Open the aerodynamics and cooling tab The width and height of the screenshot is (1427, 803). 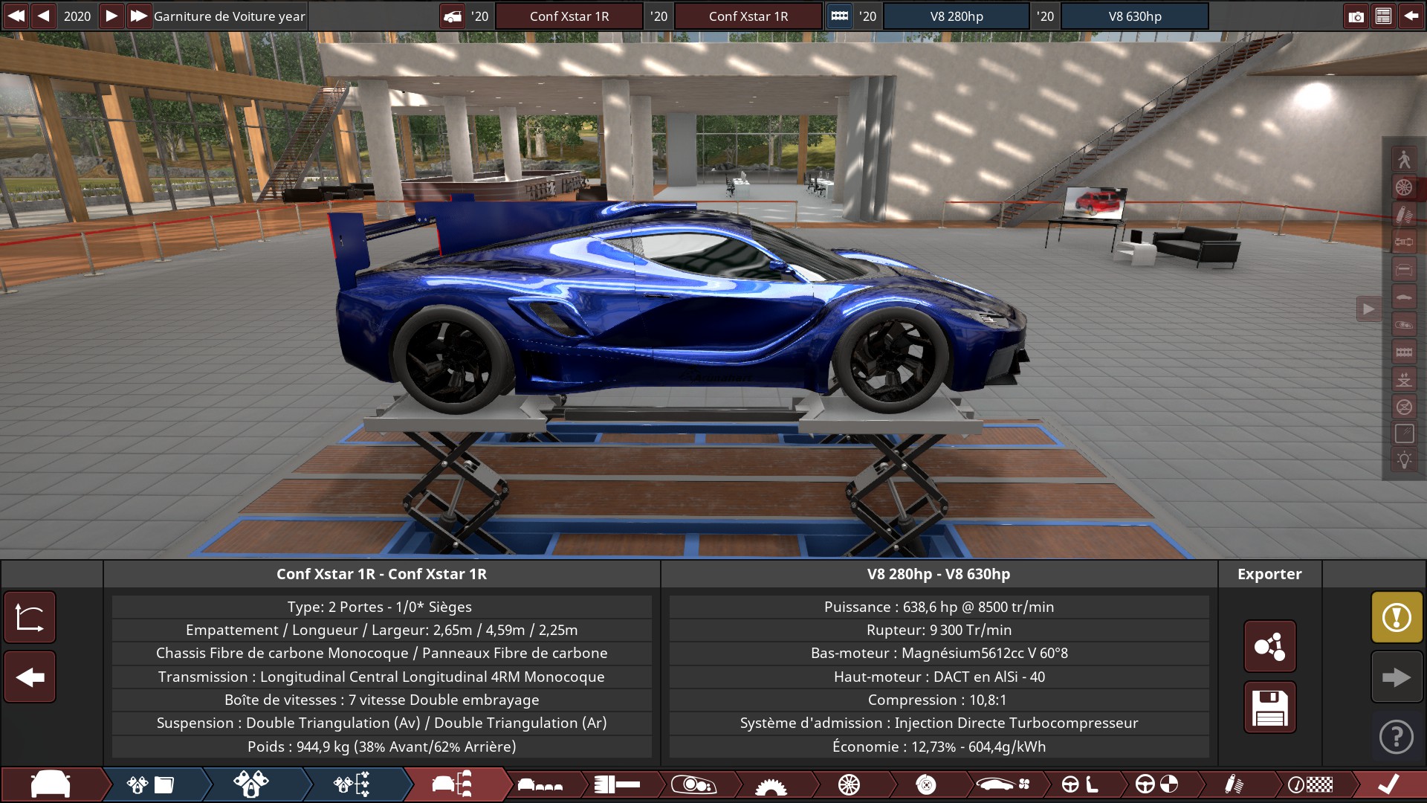pyautogui.click(x=1003, y=784)
